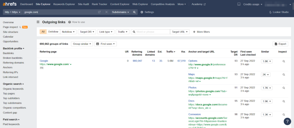Screen dimensions: 294x128
Task: Go to Keywords Explorer in top menu
Action: coord(64,4)
